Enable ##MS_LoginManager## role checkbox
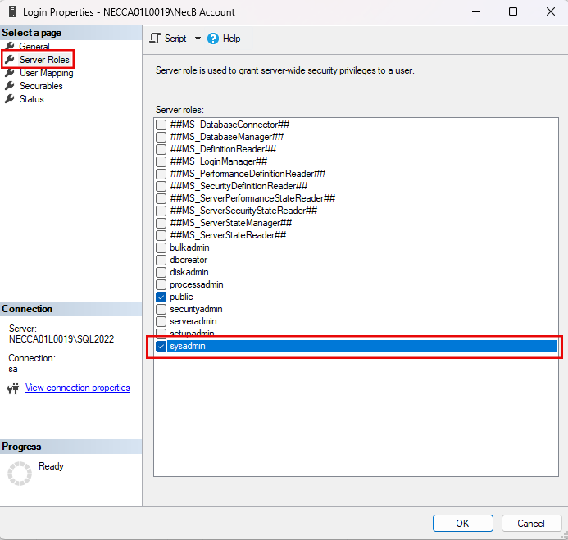The width and height of the screenshot is (568, 540). click(x=161, y=161)
